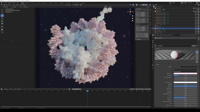200x112 pixels.
Task: Toggle eye icon of selected outliner row
Action: tap(197, 28)
